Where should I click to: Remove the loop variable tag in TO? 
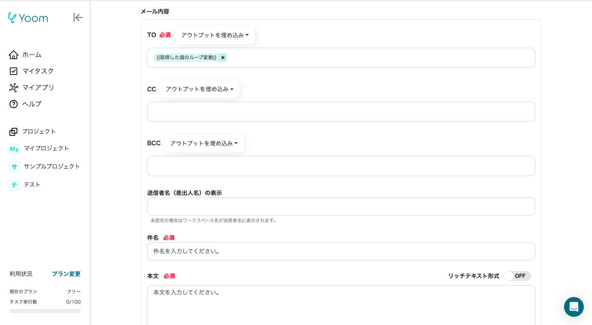coord(223,58)
